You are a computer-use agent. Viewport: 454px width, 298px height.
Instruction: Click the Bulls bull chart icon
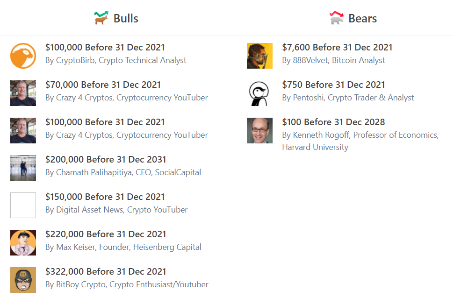[x=101, y=18]
